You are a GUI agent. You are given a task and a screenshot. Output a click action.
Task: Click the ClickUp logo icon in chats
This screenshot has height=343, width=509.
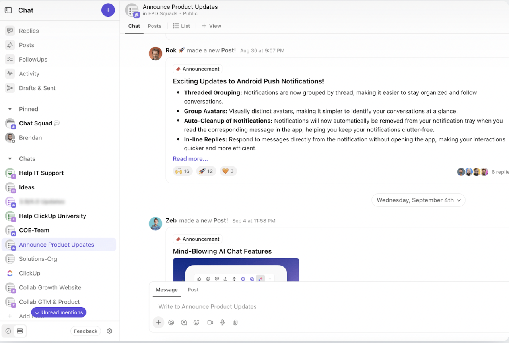(10, 273)
